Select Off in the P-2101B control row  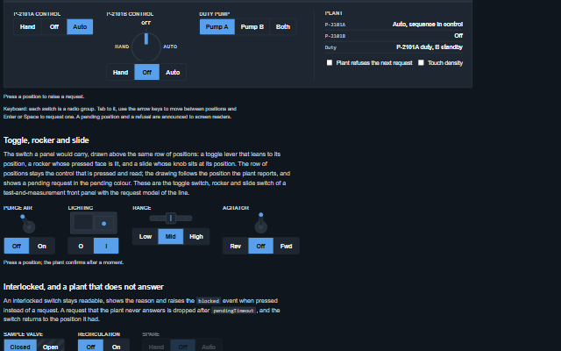146,72
